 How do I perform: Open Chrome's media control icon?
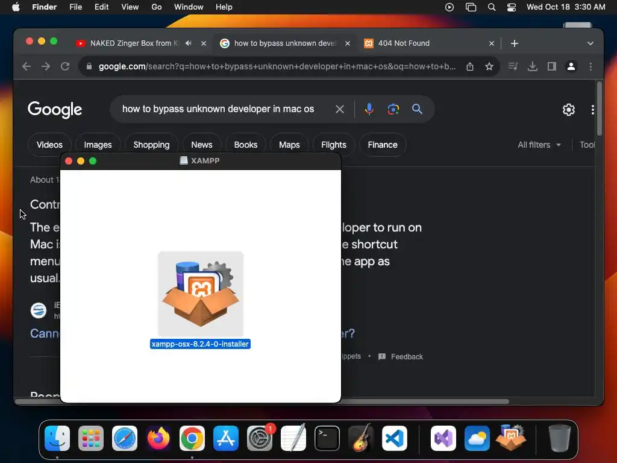click(x=513, y=66)
